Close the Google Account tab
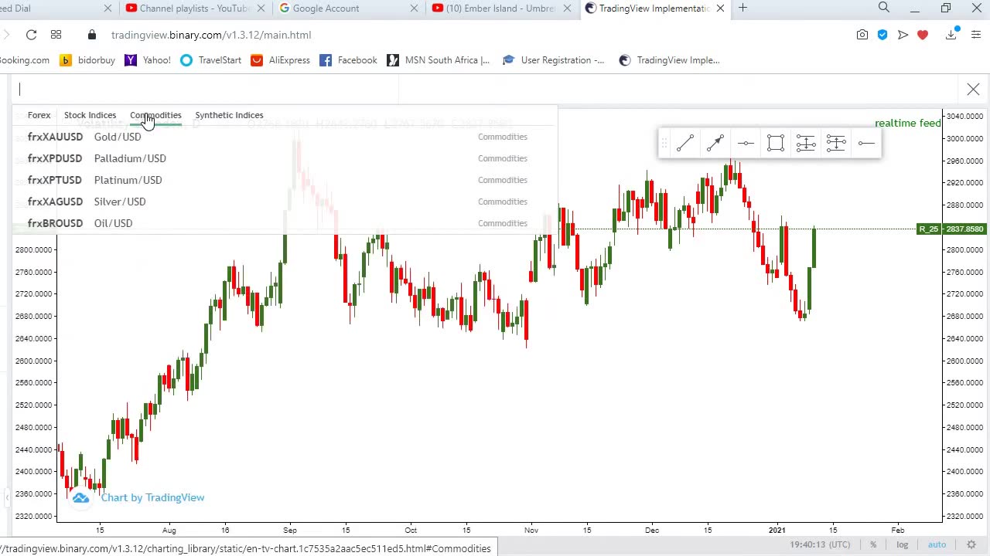The width and height of the screenshot is (990, 556). tap(414, 8)
